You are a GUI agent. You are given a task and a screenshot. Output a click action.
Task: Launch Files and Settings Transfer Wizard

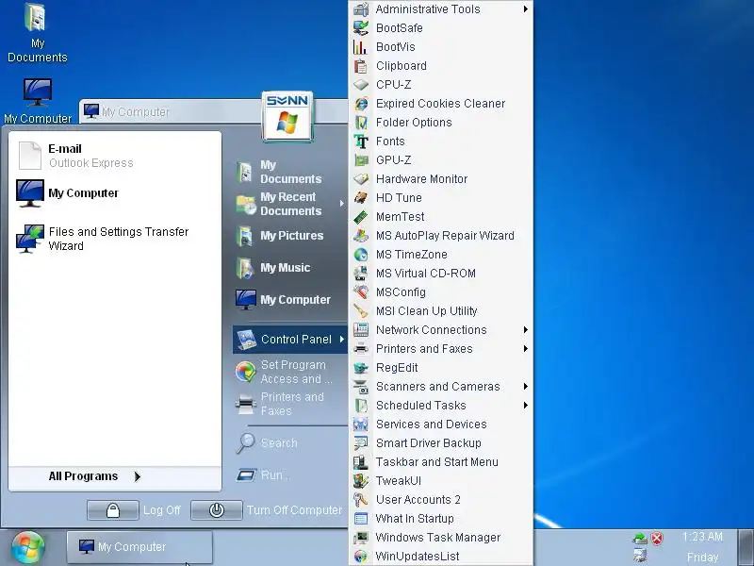coord(114,239)
